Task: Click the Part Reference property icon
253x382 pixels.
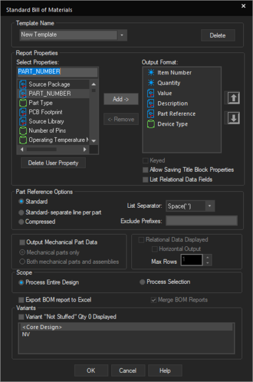Action: click(x=151, y=113)
